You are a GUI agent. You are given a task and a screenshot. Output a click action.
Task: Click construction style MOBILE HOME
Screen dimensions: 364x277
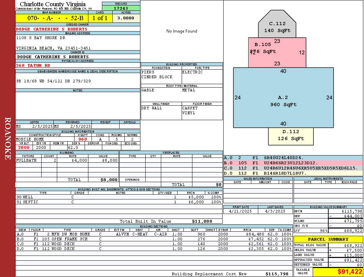coord(30,139)
